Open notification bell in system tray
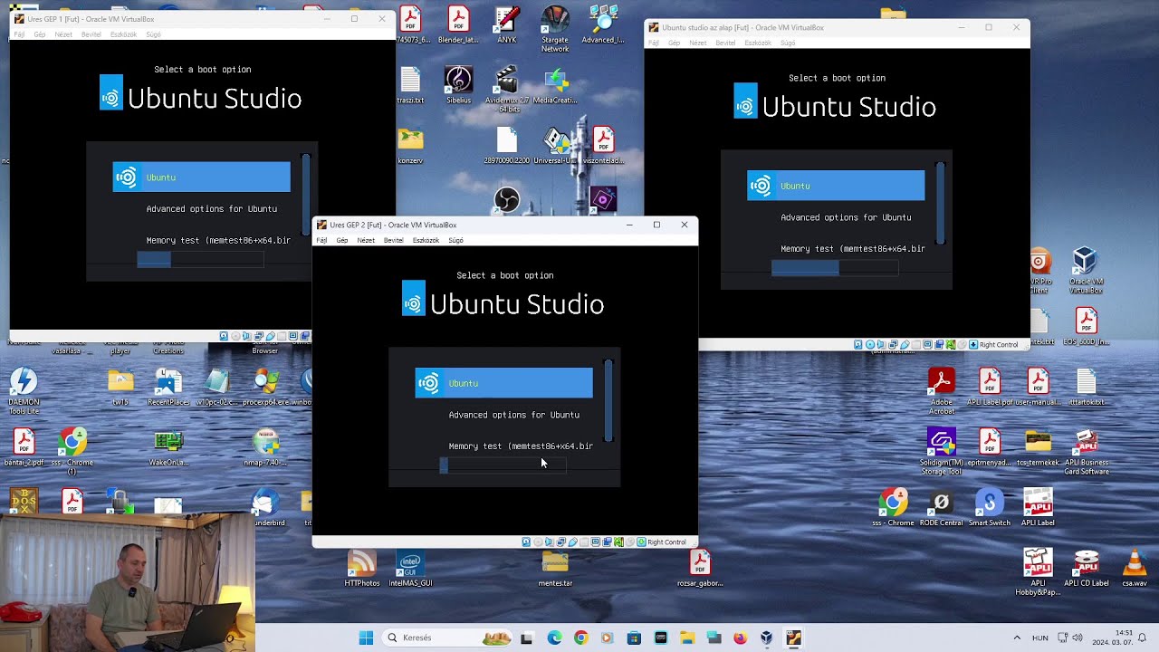 click(x=1144, y=638)
